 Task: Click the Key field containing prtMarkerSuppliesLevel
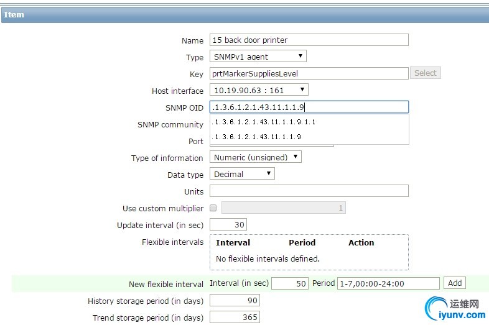(x=309, y=73)
